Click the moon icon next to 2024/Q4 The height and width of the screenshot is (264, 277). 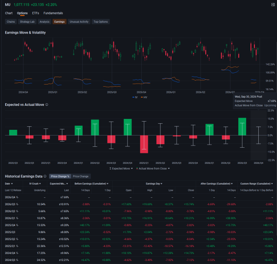point(17,253)
